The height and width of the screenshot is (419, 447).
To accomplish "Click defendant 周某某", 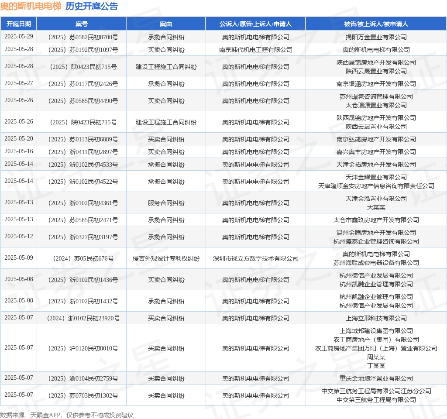I will click(376, 357).
